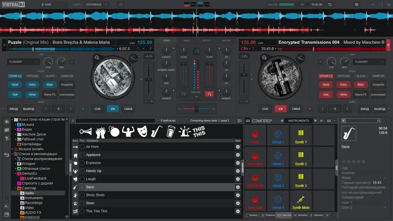Viewport: 393px width, 221px height.
Task: Toggle Instru stem on right deck
Action: click(343, 84)
